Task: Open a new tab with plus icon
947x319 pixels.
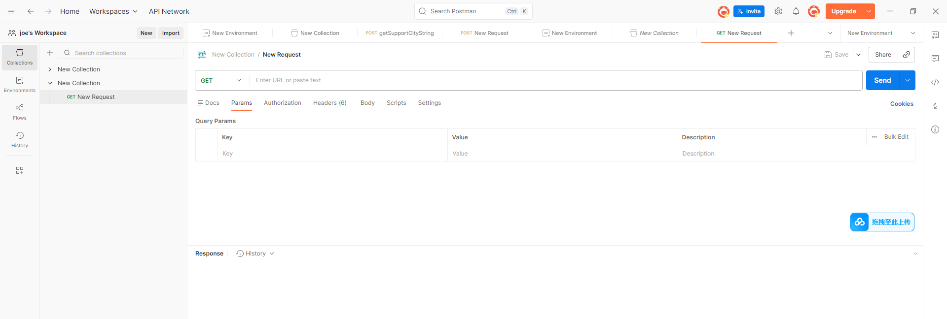Action: coord(791,33)
